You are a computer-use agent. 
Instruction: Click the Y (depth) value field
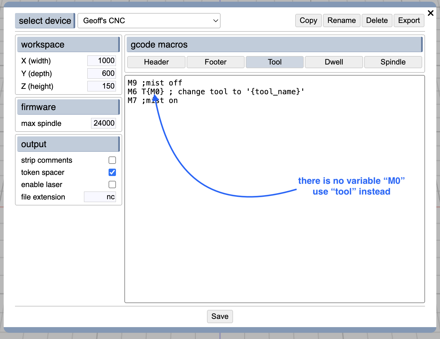click(x=102, y=74)
